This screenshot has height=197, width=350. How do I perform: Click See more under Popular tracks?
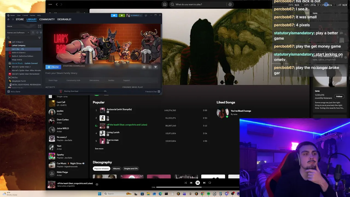click(x=99, y=149)
